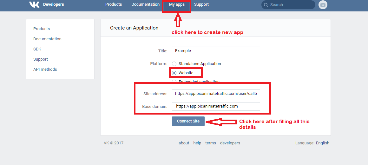This screenshot has height=165, width=368.
Task: Open the about footer link
Action: point(184,143)
